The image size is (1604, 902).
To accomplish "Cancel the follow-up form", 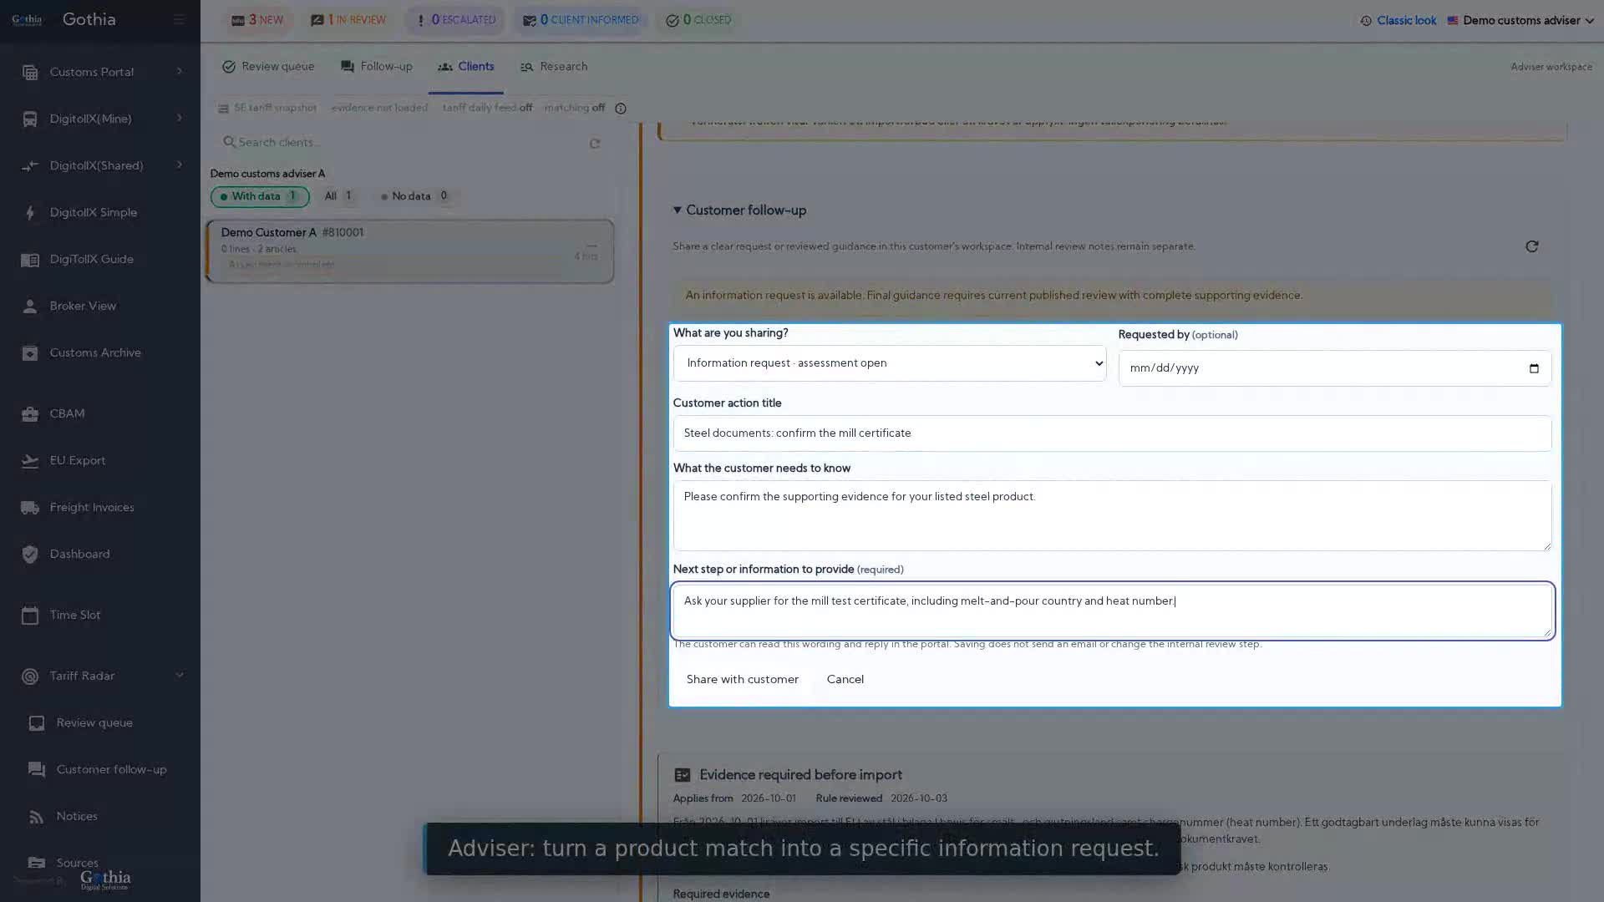I will [x=845, y=680].
